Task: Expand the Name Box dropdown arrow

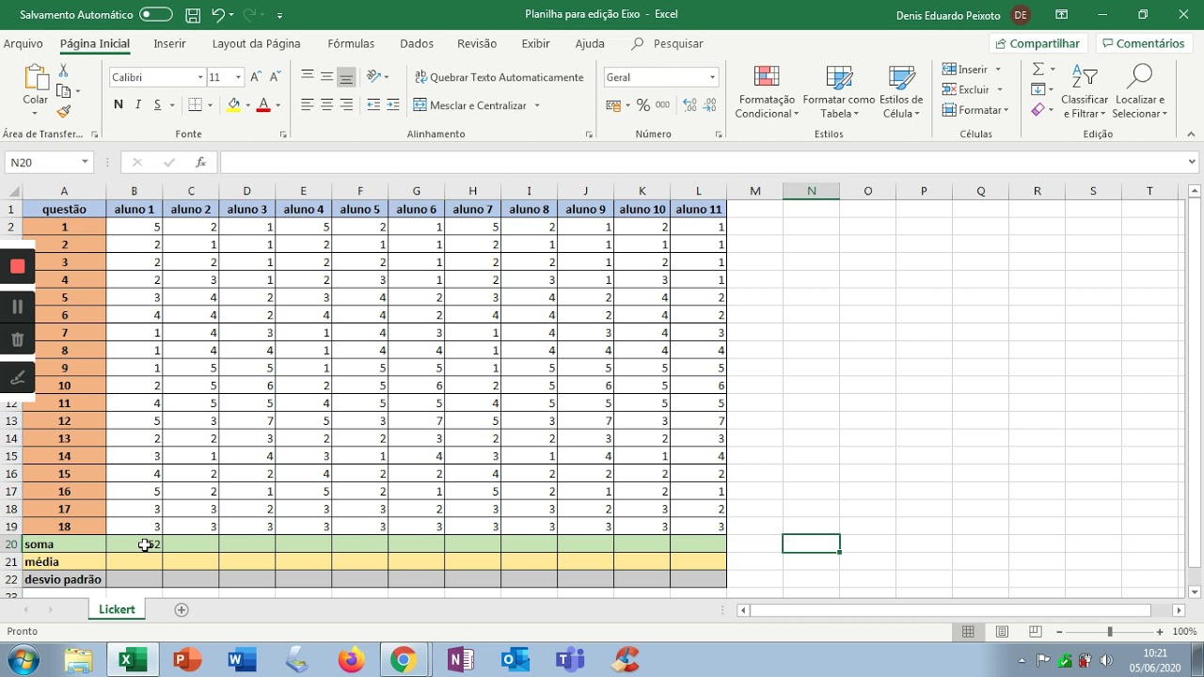Action: click(85, 163)
